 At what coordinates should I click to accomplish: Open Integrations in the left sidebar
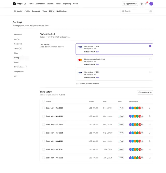point(19,72)
